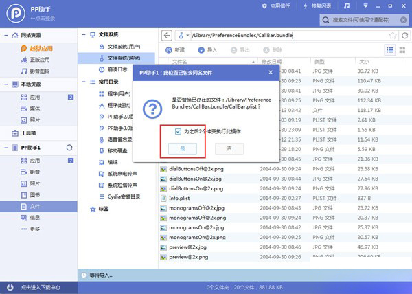412x294 pixels.
Task: Collapse the 常用目录 tree node
Action: (84, 82)
